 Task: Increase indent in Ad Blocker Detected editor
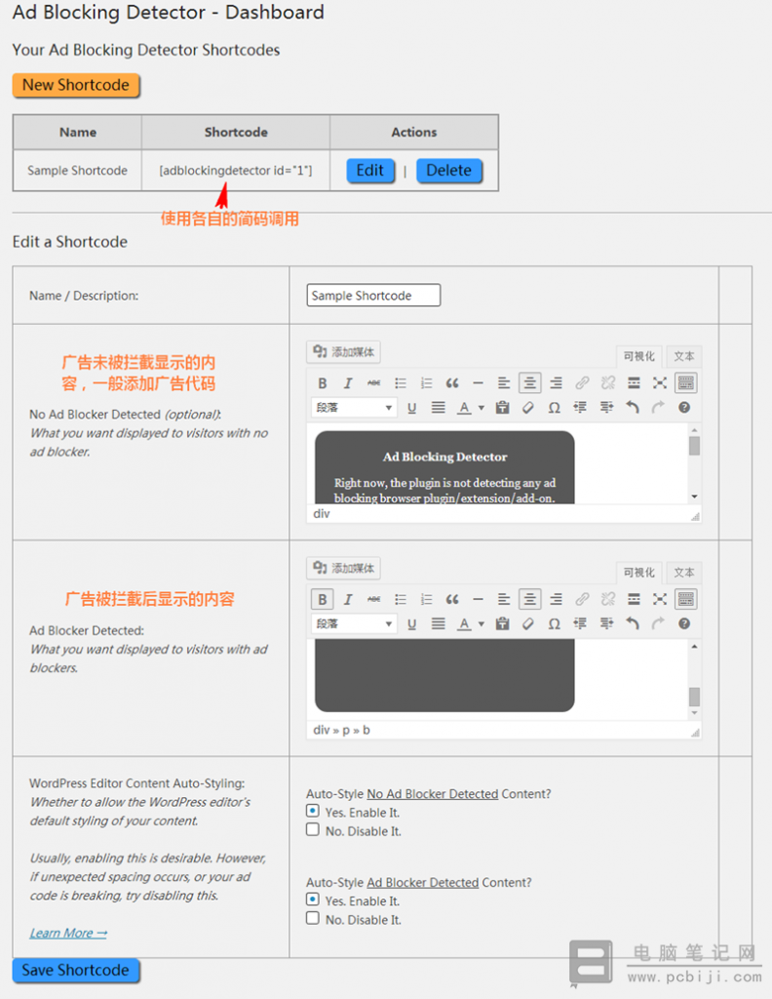point(606,623)
